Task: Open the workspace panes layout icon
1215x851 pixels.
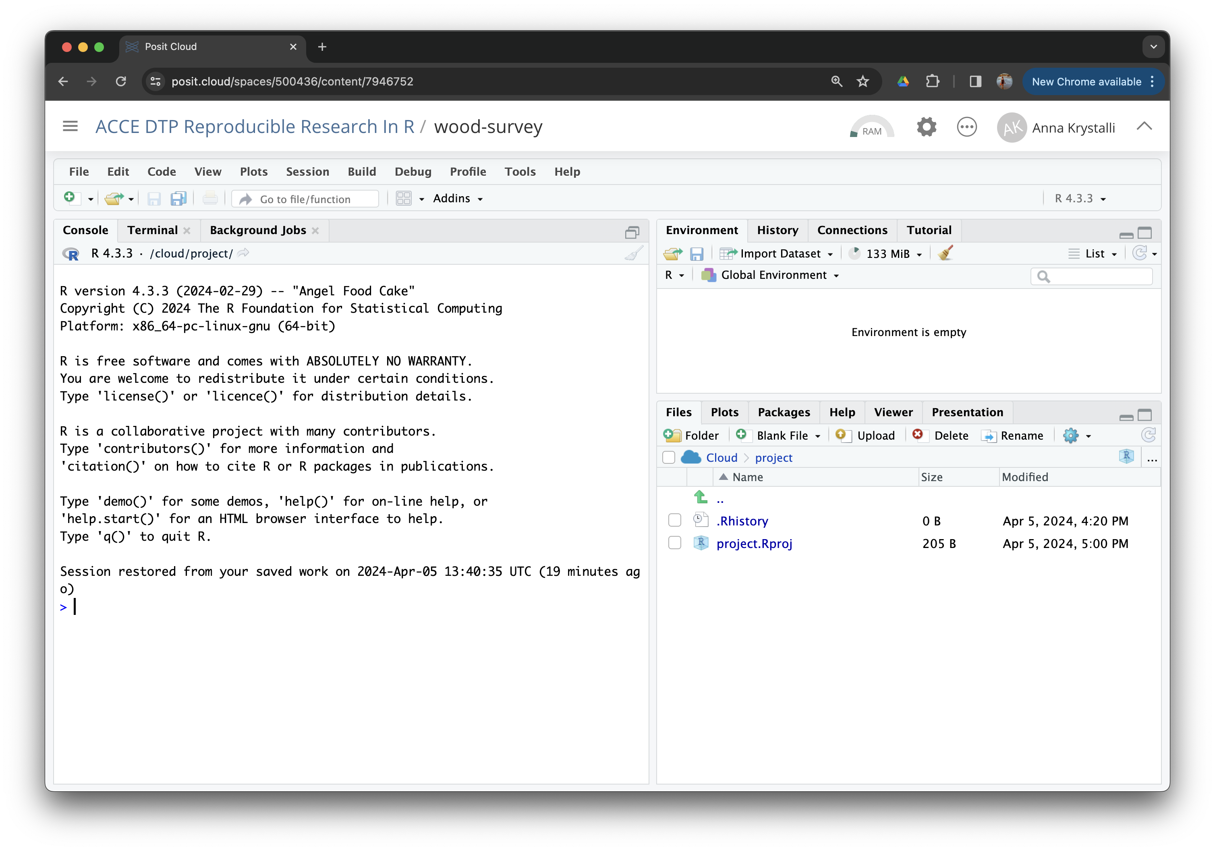Action: (x=404, y=199)
